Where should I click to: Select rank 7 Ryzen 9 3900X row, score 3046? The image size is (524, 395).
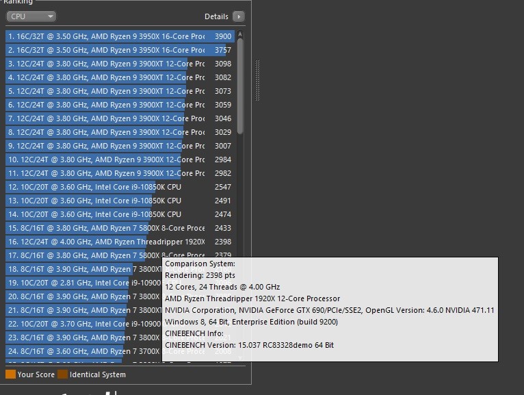(120, 118)
